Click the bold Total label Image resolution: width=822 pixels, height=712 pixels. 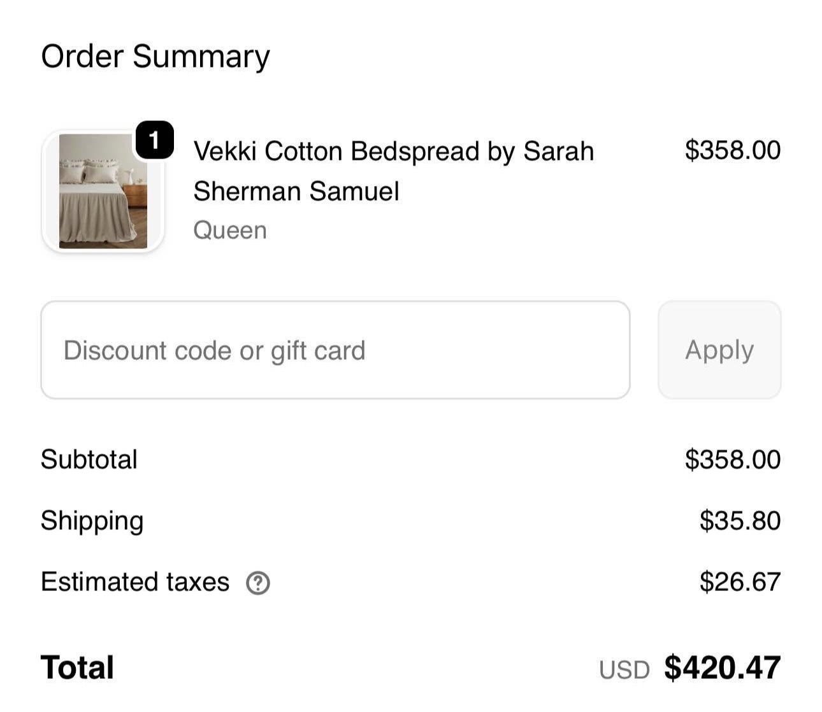(77, 667)
